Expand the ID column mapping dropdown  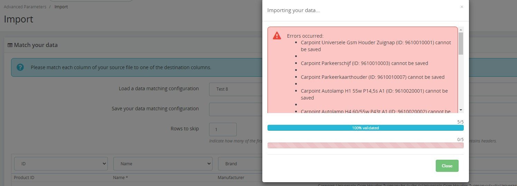[61, 164]
